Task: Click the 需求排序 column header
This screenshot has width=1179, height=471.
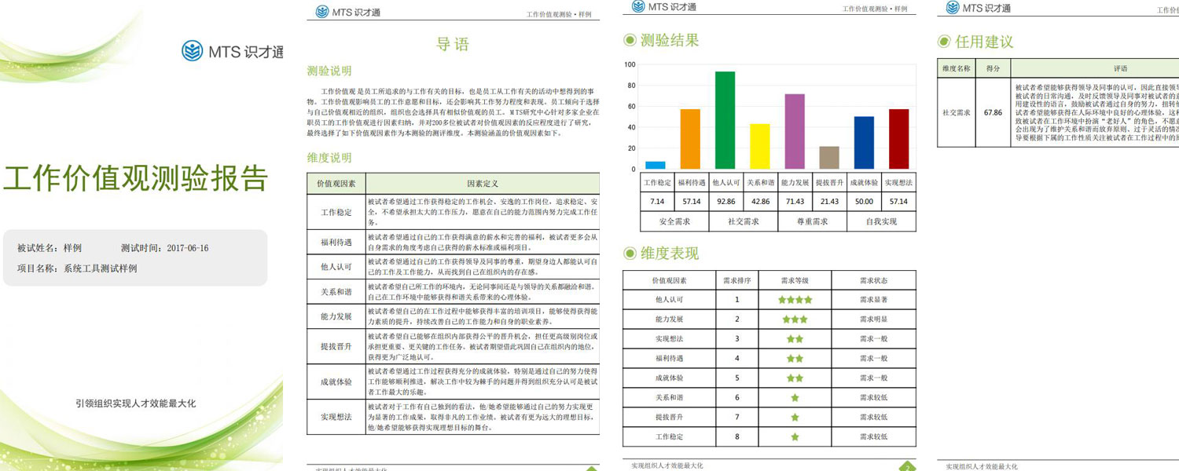Action: pos(737,280)
